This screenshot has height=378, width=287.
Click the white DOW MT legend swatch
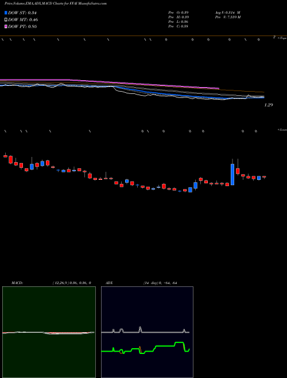pyautogui.click(x=6, y=20)
